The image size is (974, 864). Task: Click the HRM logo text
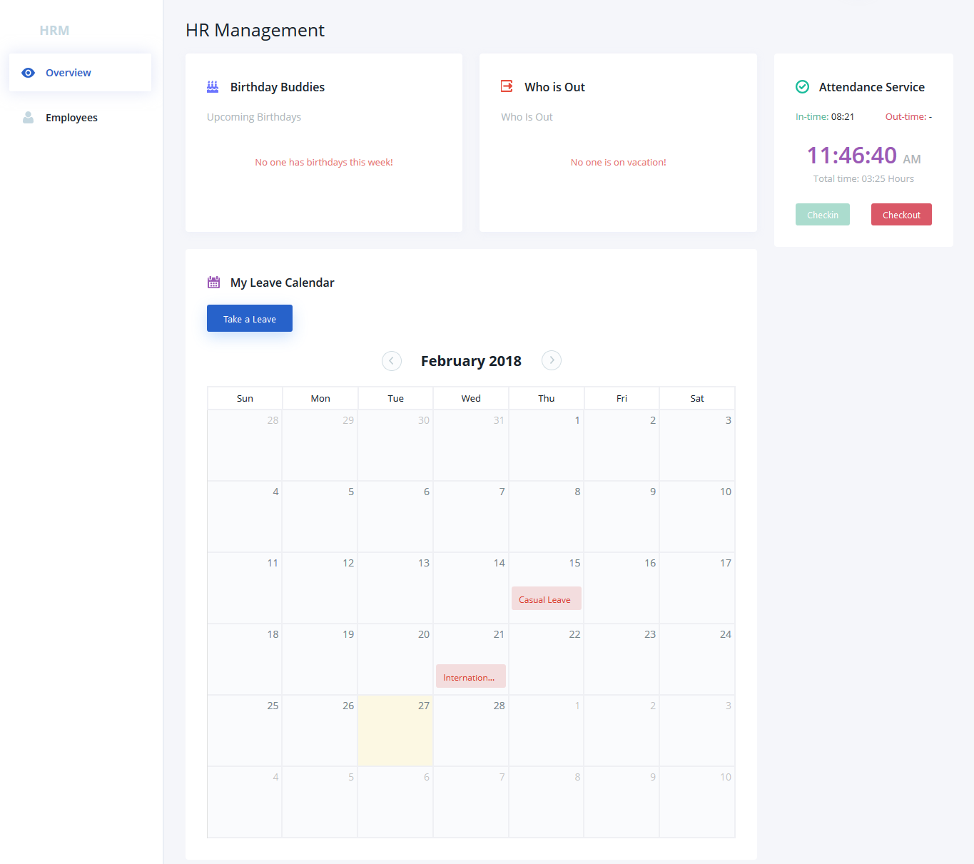[54, 31]
